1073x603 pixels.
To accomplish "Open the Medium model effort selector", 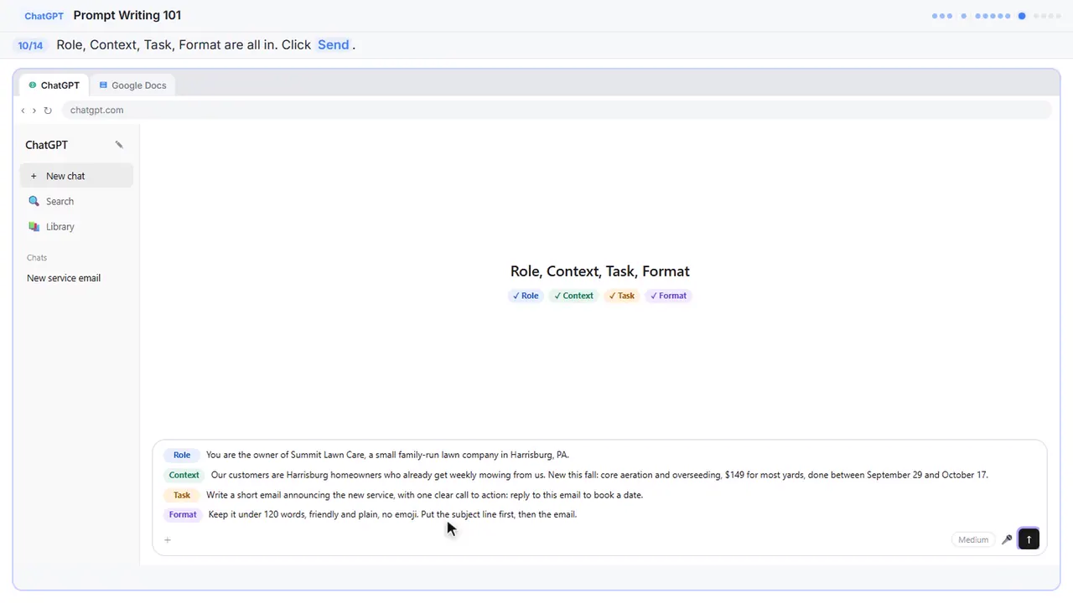I will [x=973, y=540].
